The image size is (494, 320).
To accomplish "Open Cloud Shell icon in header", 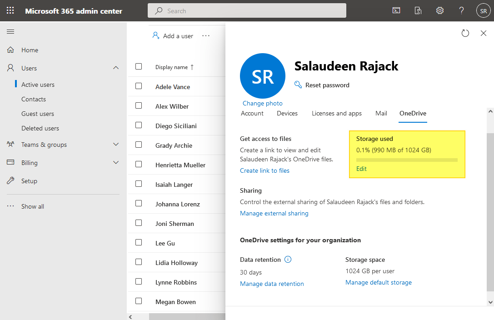I will click(396, 11).
